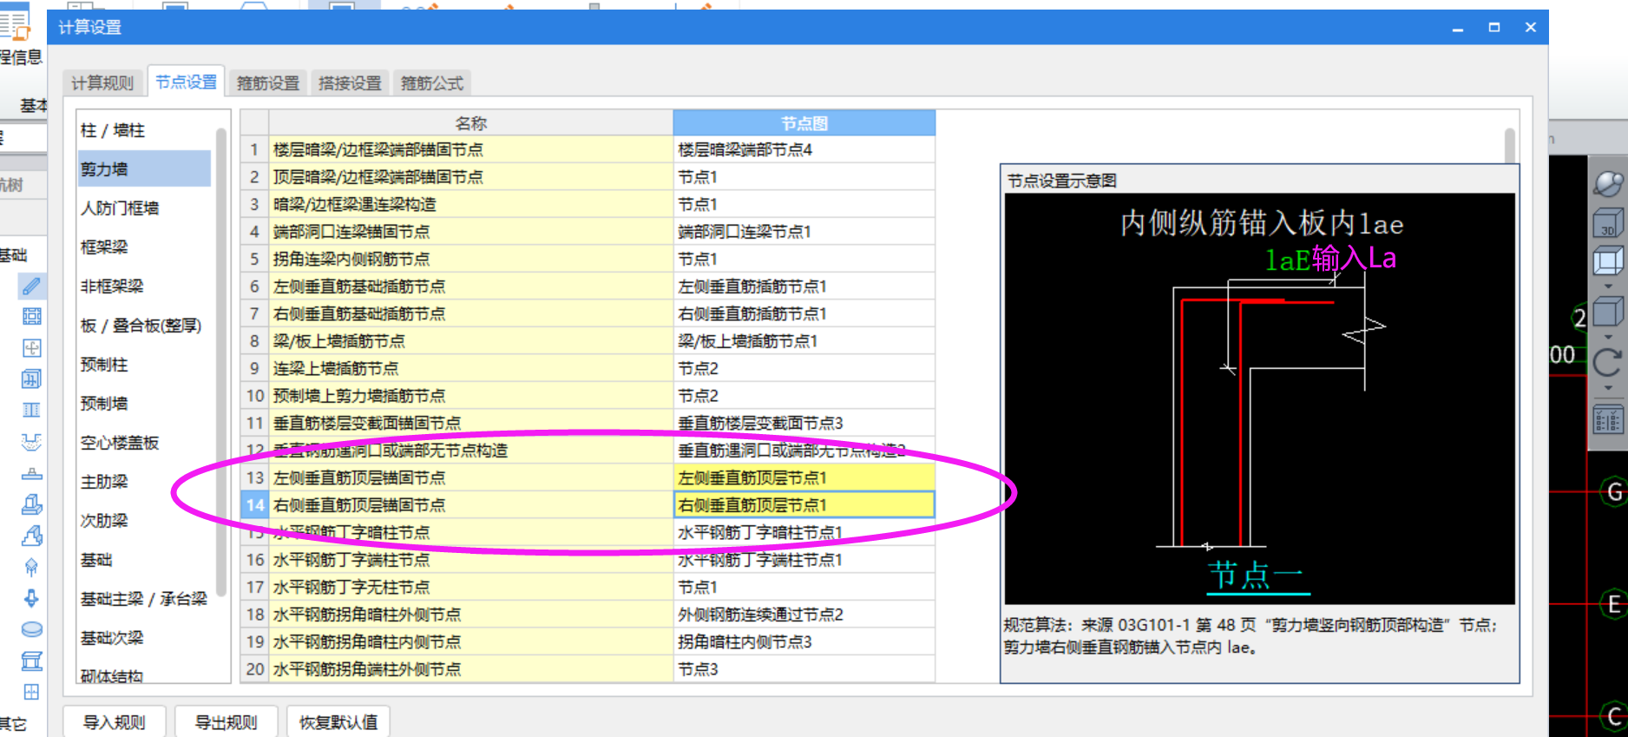The height and width of the screenshot is (737, 1628).
Task: Click cell 垂直筋楼层变截面节点3
Action: pyautogui.click(x=804, y=423)
